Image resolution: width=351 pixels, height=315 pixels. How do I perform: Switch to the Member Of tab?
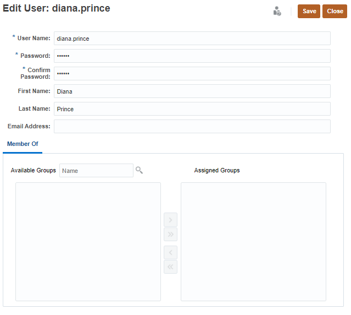[x=23, y=144]
